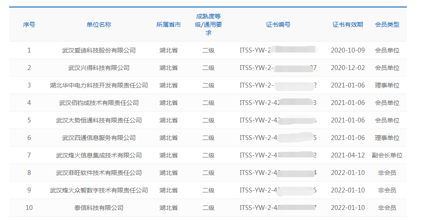
Task: Select company 武汉菲旺软件技术有限责任公司
Action: (x=99, y=173)
